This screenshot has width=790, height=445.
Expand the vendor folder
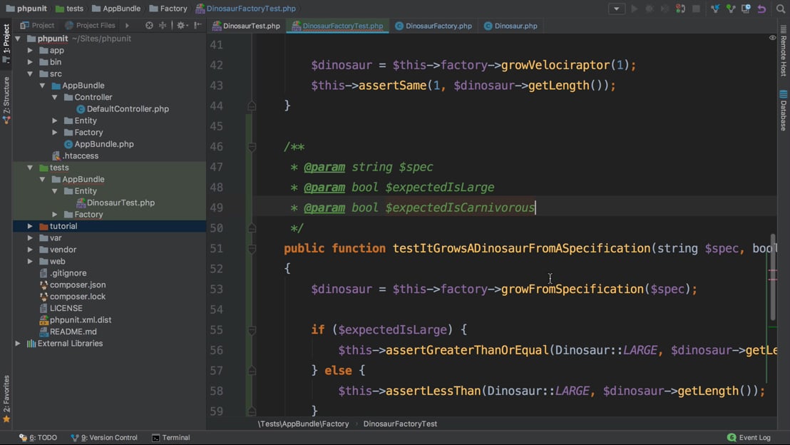pyautogui.click(x=30, y=250)
